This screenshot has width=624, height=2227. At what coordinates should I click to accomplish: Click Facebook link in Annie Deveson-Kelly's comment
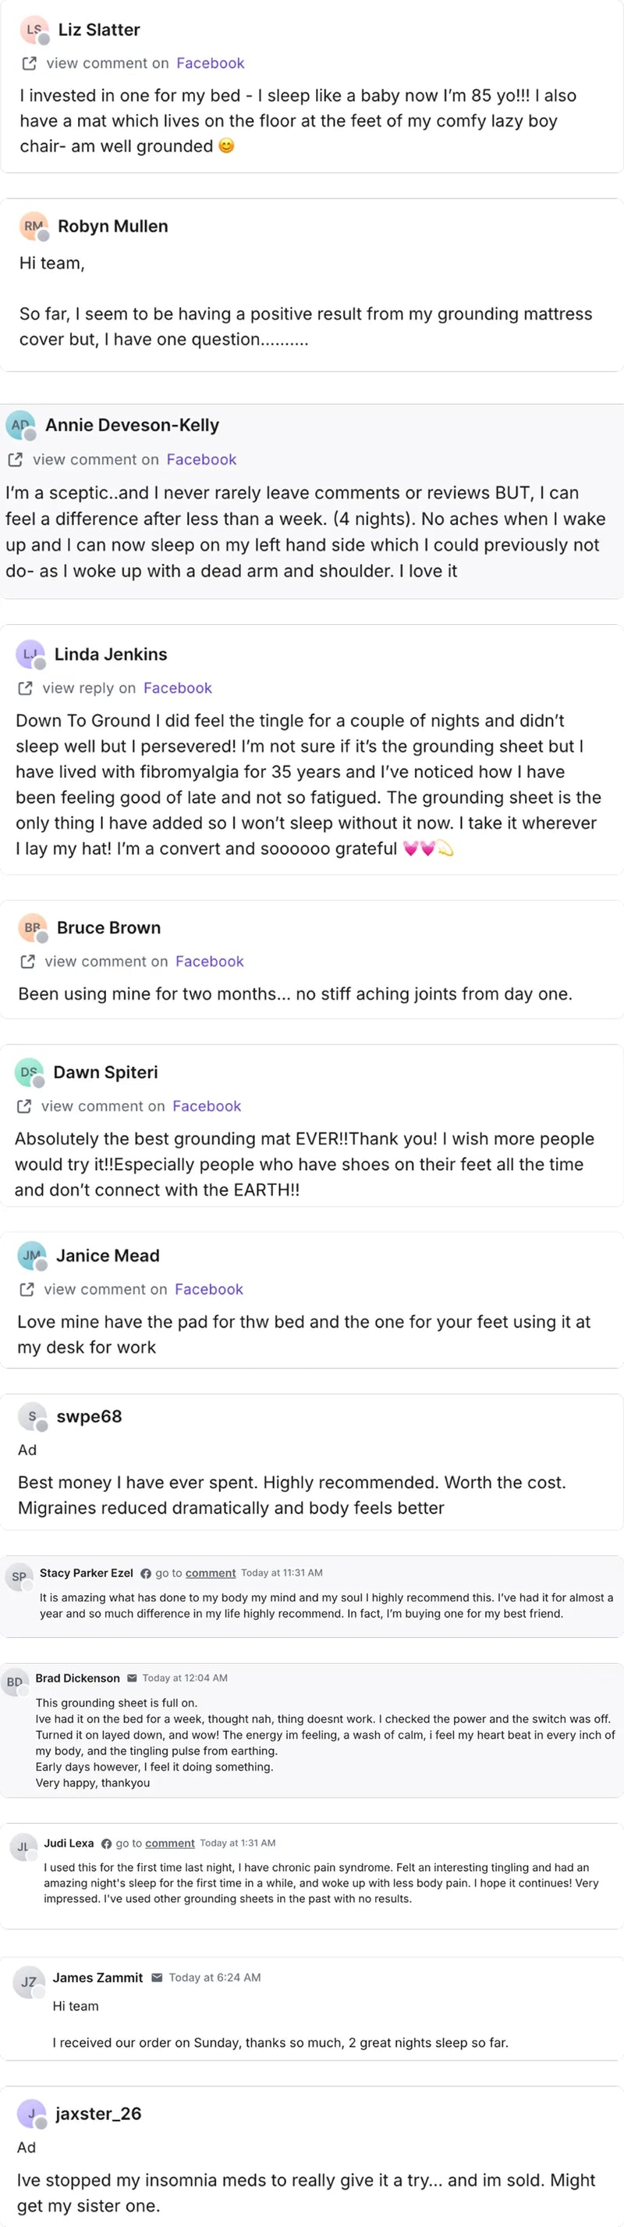[201, 459]
